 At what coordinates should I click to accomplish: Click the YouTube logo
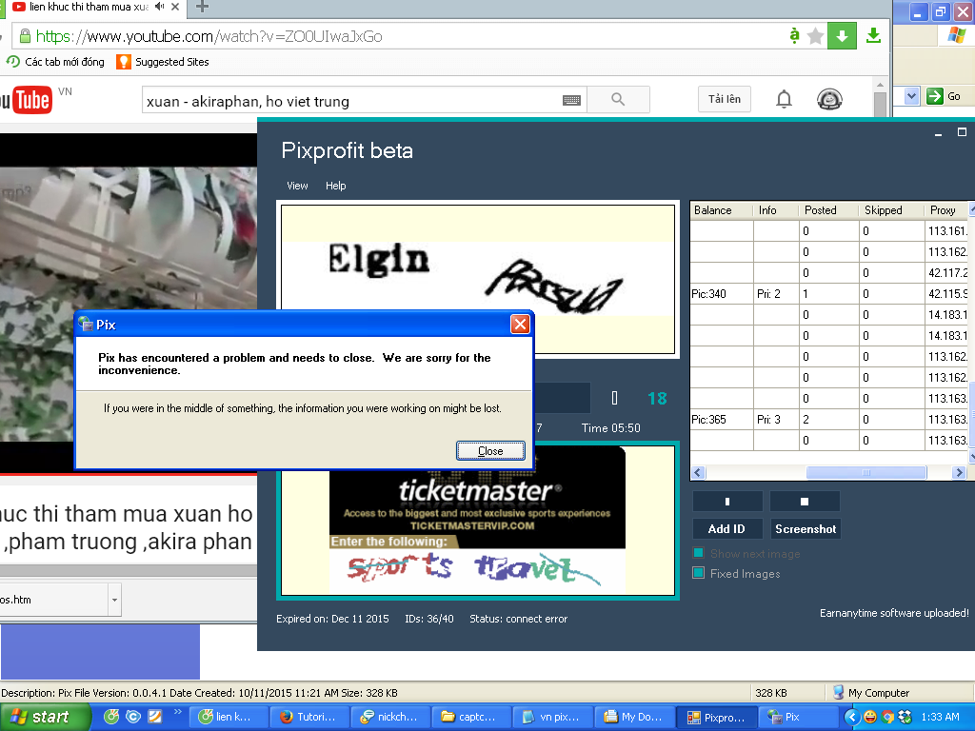point(28,100)
